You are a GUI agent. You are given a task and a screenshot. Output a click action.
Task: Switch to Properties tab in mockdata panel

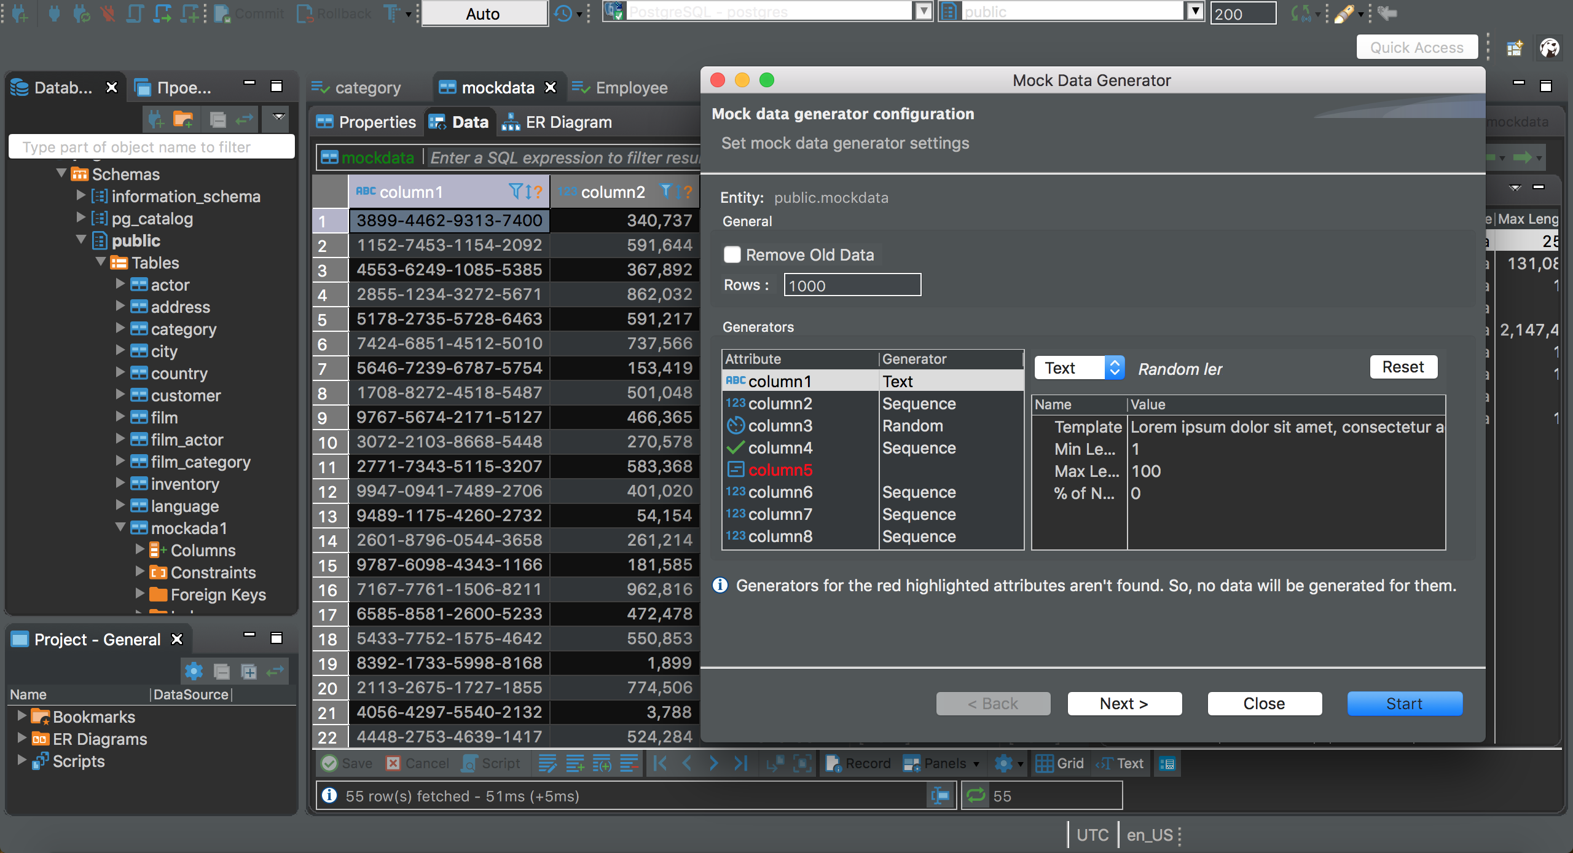(377, 121)
